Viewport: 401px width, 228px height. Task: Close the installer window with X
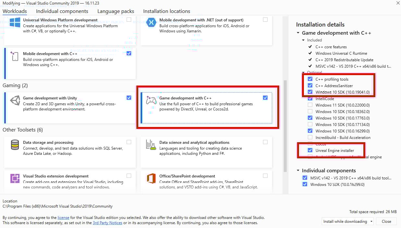(398, 3)
